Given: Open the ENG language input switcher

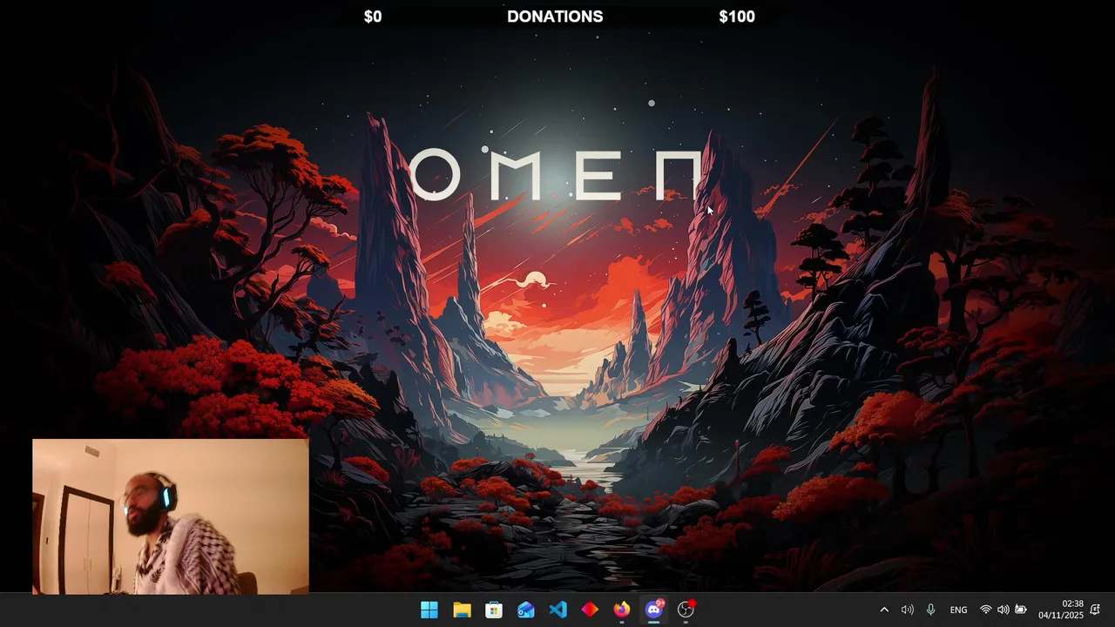Looking at the screenshot, I should (958, 610).
